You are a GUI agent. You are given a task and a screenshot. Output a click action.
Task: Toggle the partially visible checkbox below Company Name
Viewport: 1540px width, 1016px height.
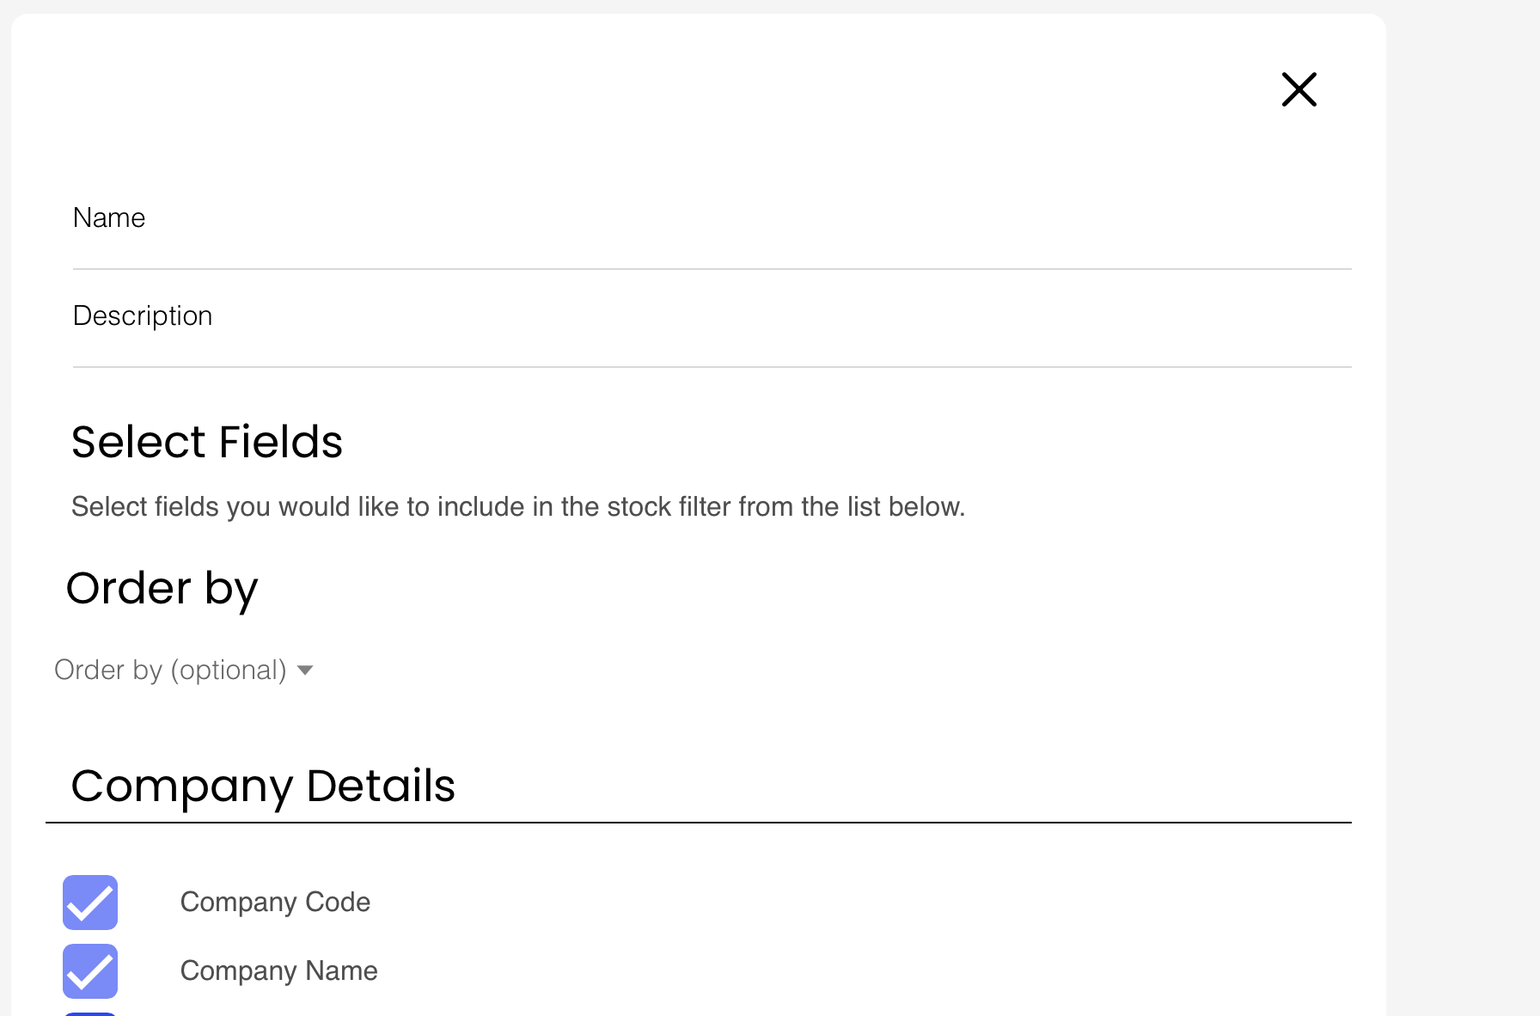90,1013
